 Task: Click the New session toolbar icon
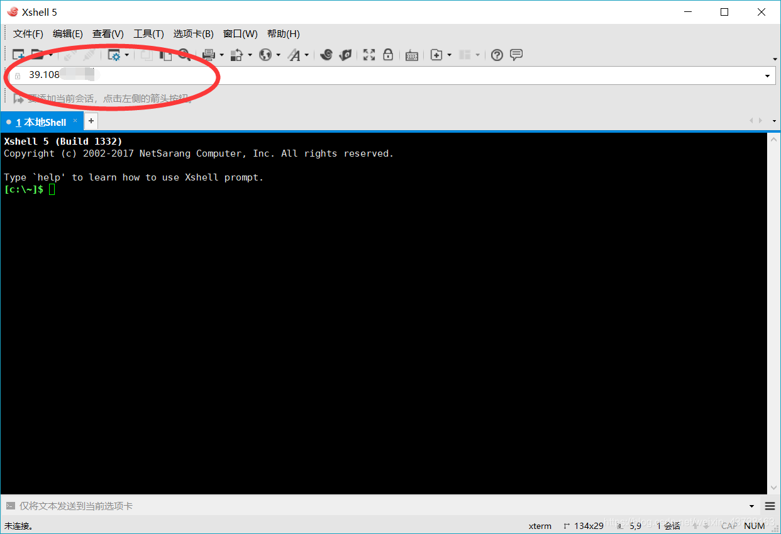pyautogui.click(x=19, y=55)
